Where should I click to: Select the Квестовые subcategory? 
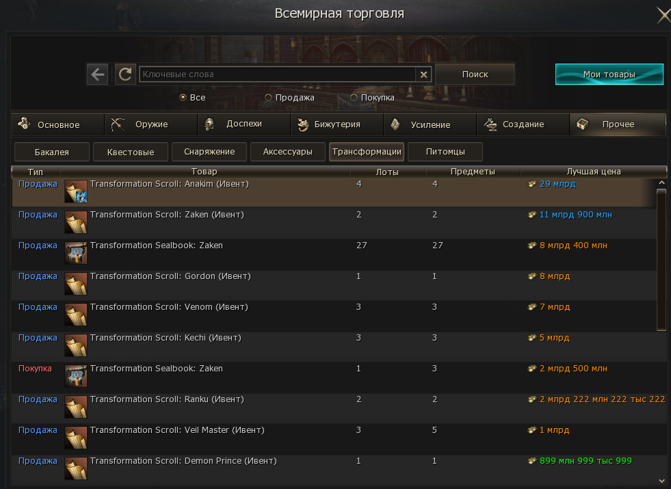(131, 152)
